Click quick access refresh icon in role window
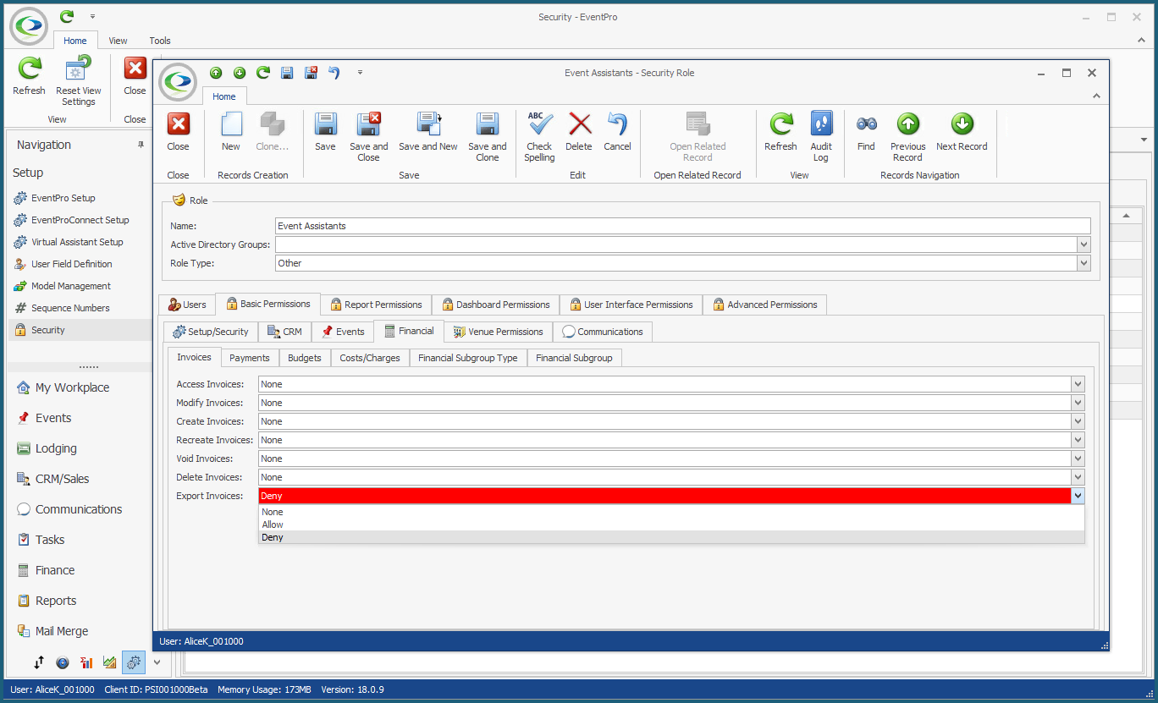1158x703 pixels. (x=263, y=73)
